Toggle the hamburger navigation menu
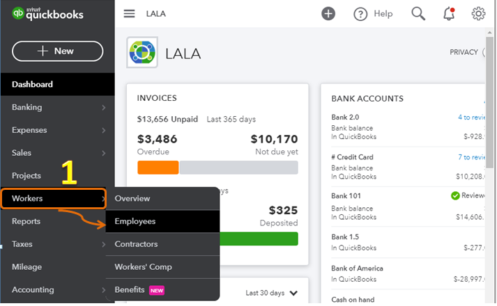497x306 pixels. pyautogui.click(x=129, y=14)
